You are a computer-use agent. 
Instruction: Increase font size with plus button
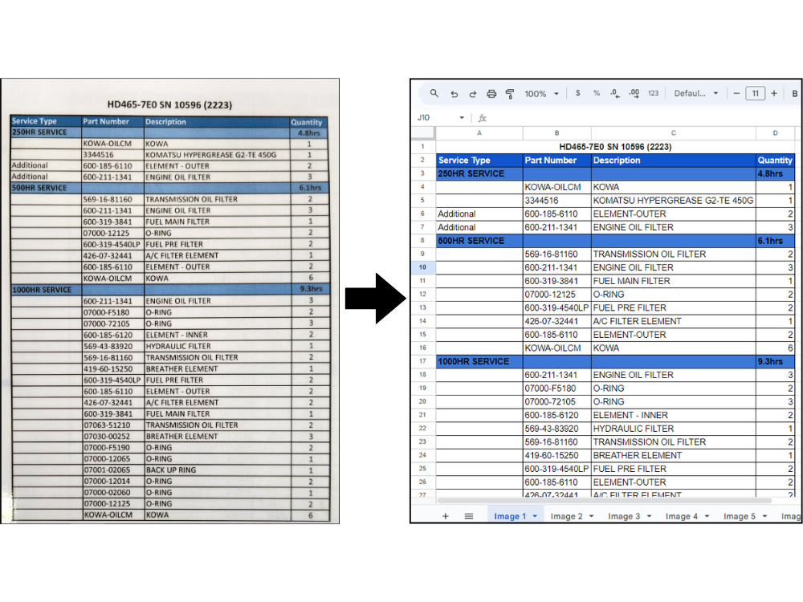(774, 93)
